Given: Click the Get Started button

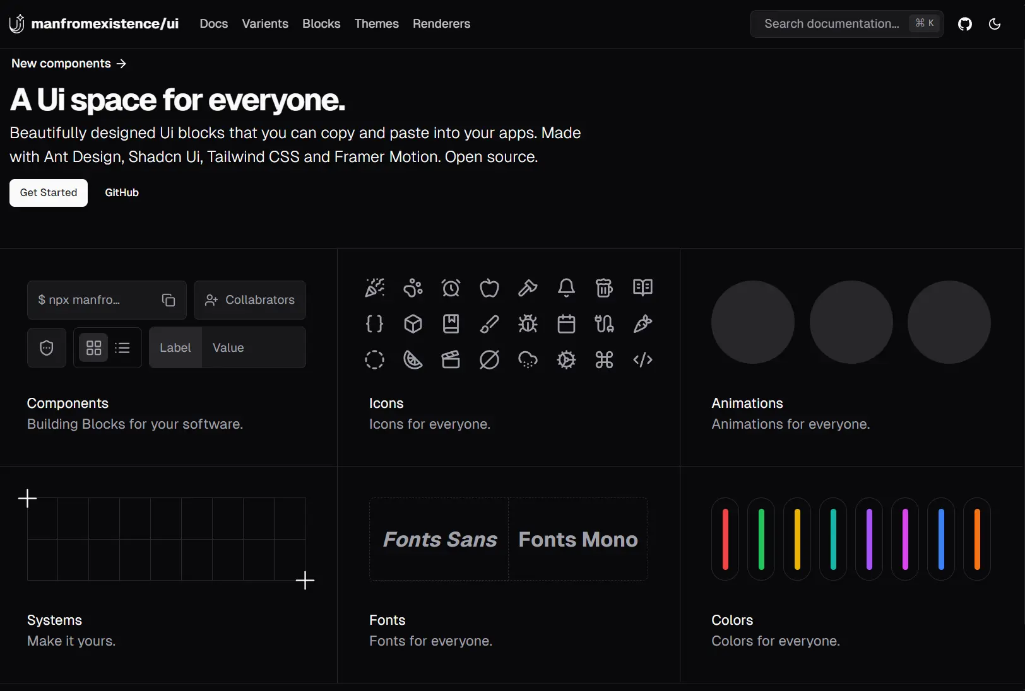Looking at the screenshot, I should tap(49, 193).
